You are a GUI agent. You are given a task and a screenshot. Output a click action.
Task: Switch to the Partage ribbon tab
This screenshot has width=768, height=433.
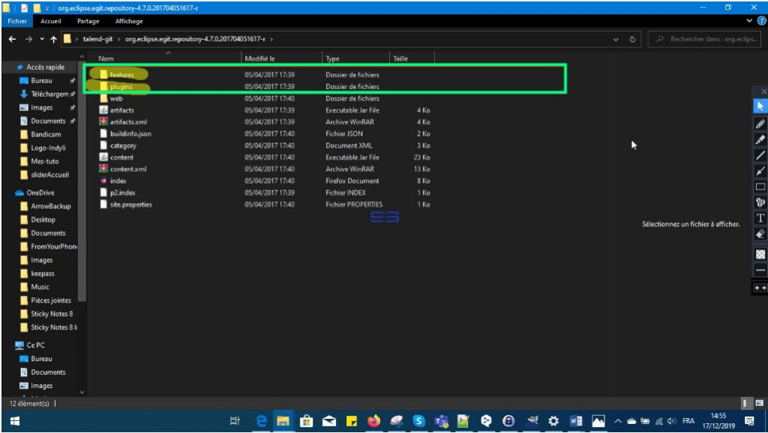pos(88,21)
